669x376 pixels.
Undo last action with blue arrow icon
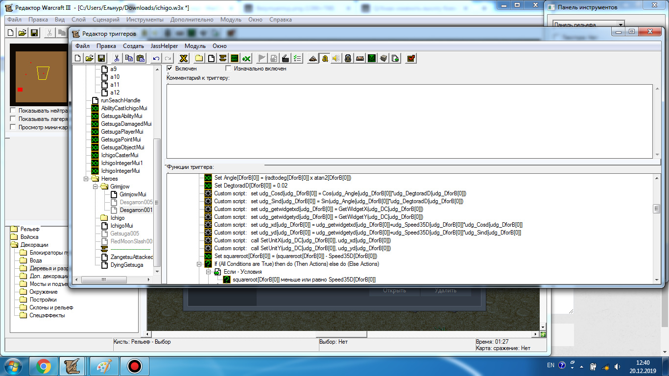pyautogui.click(x=156, y=58)
